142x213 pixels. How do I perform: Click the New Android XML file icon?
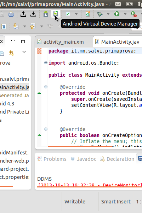[88, 14]
